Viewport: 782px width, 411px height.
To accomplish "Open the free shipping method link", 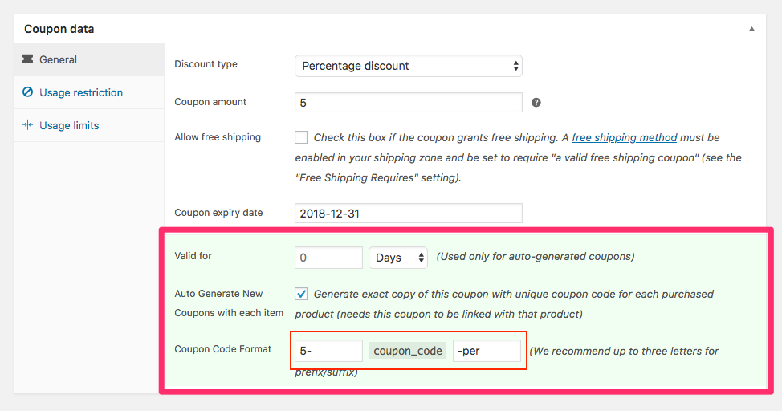I will pos(624,137).
